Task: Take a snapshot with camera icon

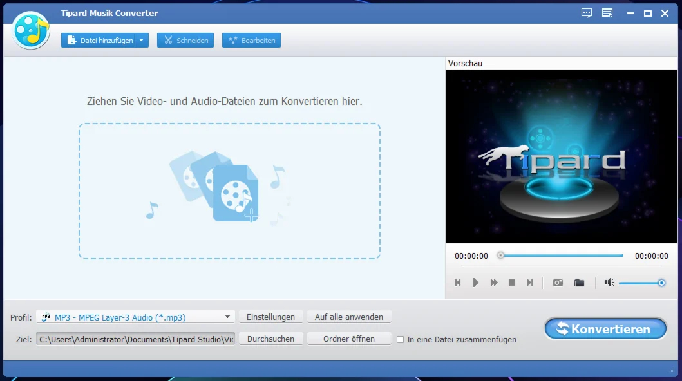Action: click(558, 283)
